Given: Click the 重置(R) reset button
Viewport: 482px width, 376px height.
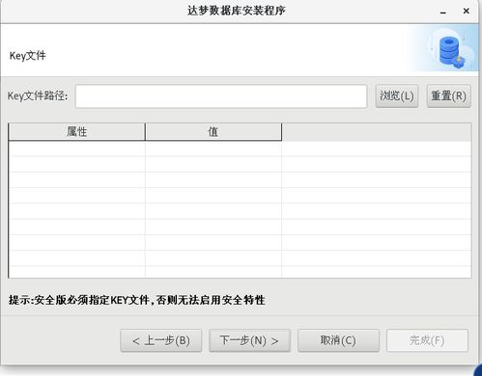Looking at the screenshot, I should (448, 95).
